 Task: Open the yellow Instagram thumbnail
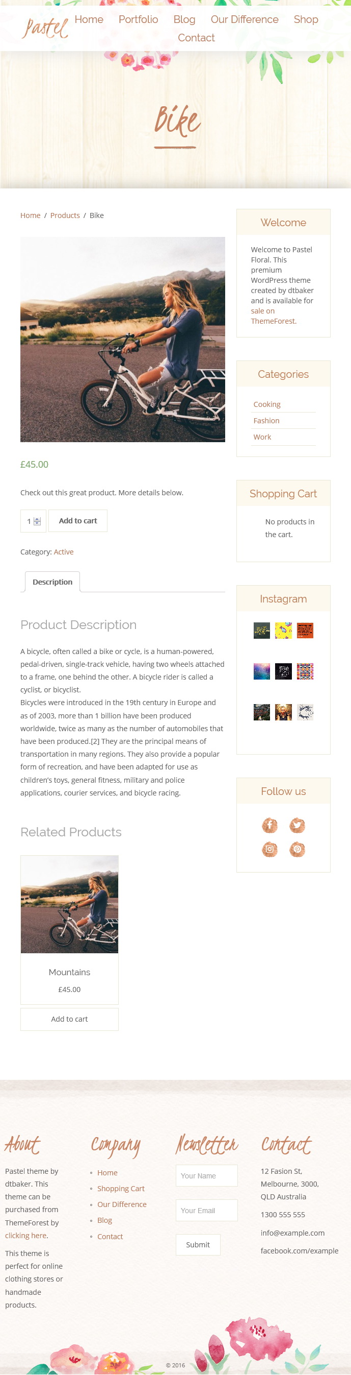[x=283, y=631]
